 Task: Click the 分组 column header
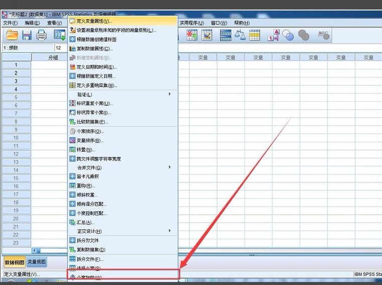click(x=49, y=57)
